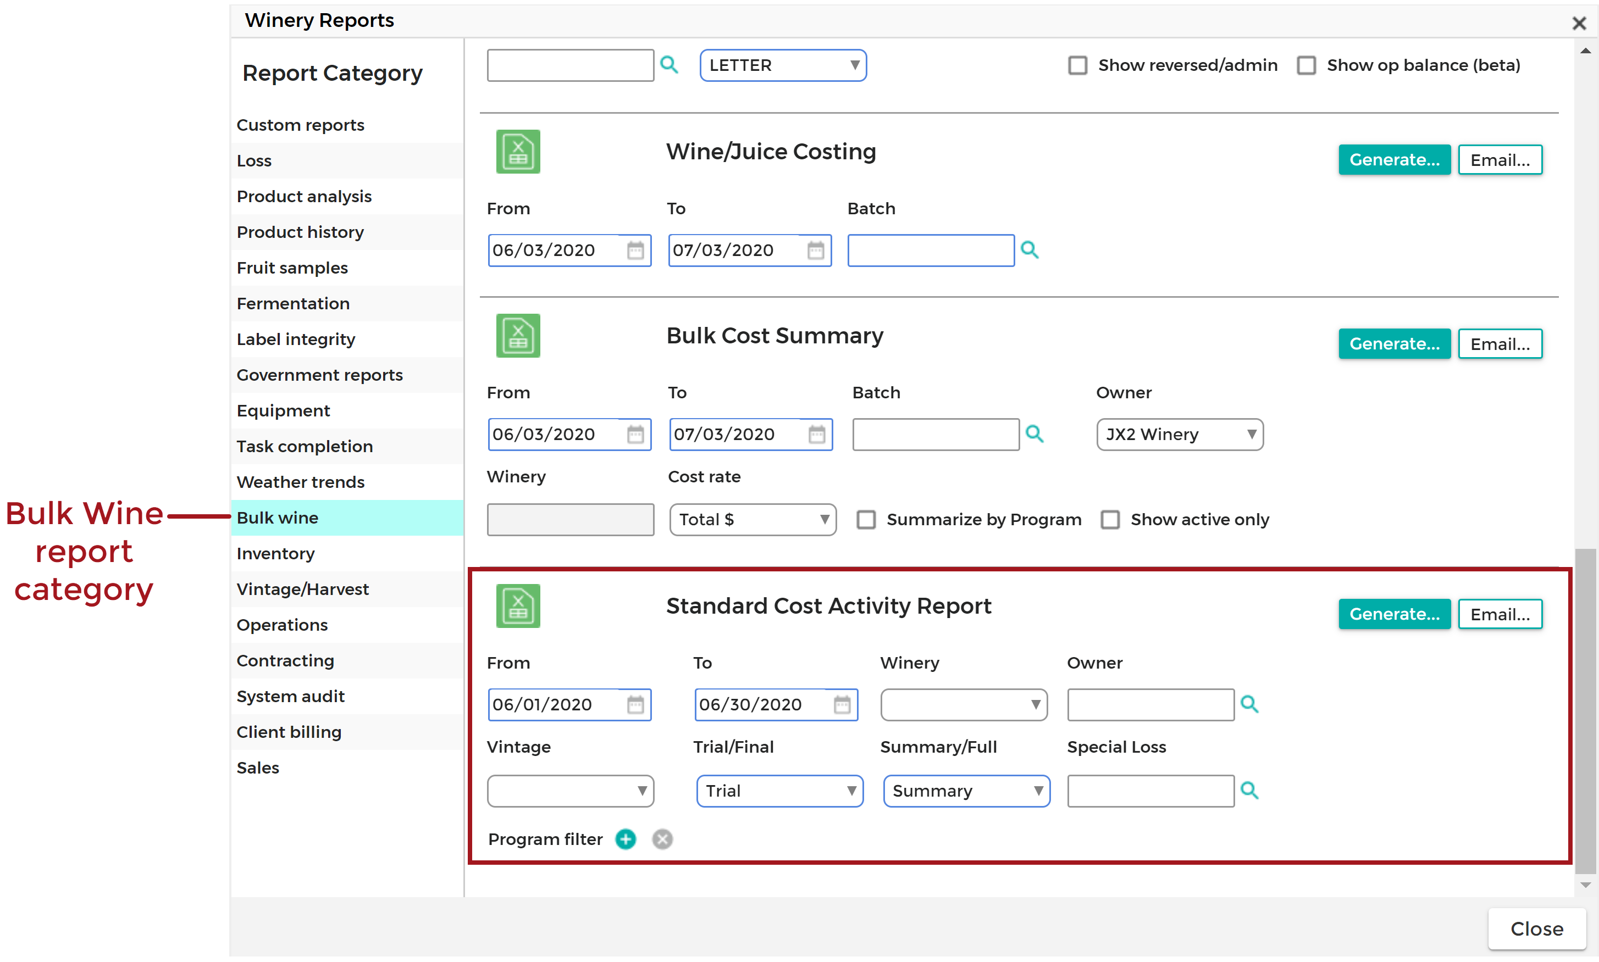Viewport: 1599px width, 962px height.
Task: Remove the Program filter with x icon
Action: tap(662, 839)
